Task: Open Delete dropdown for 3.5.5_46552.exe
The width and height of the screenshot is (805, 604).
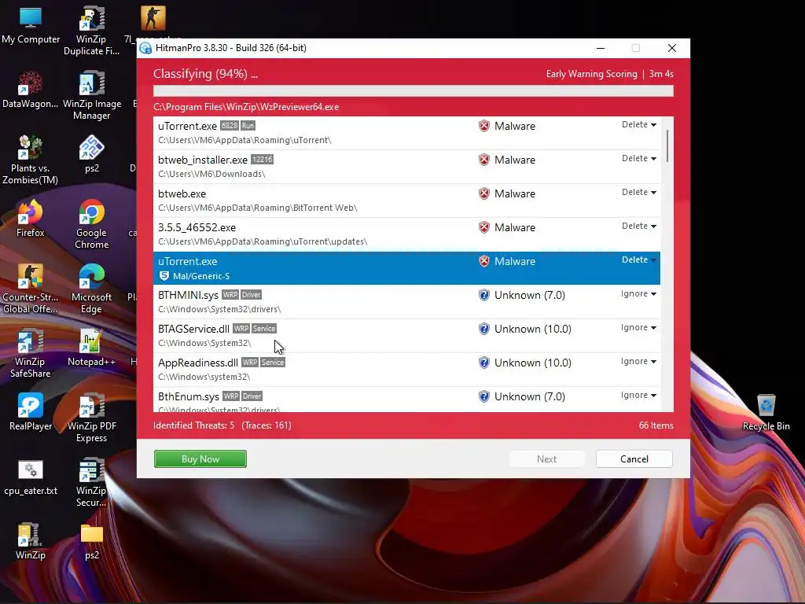Action: click(x=638, y=226)
